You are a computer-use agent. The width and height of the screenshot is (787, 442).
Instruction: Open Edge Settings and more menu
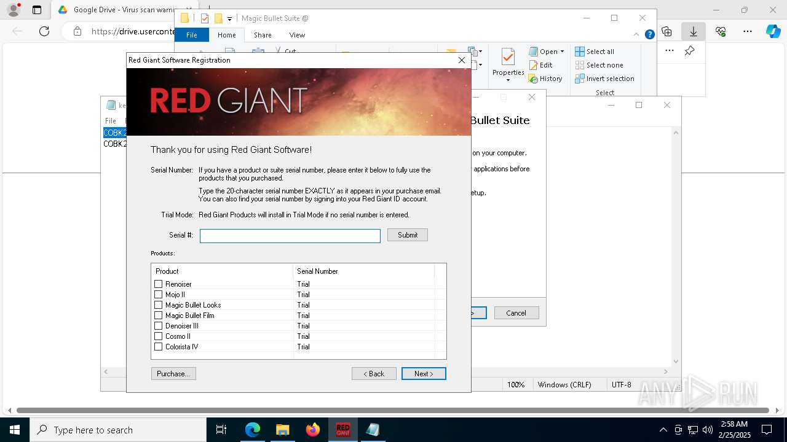(x=748, y=31)
